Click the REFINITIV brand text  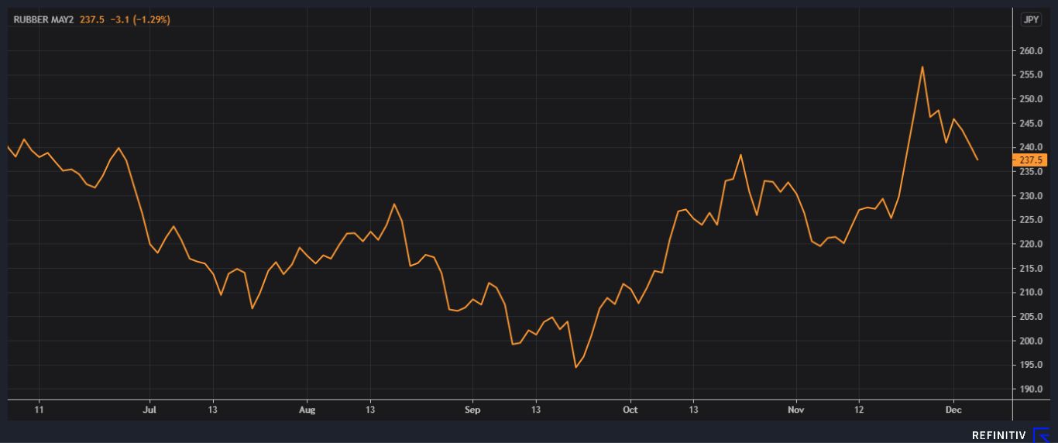tap(1000, 435)
